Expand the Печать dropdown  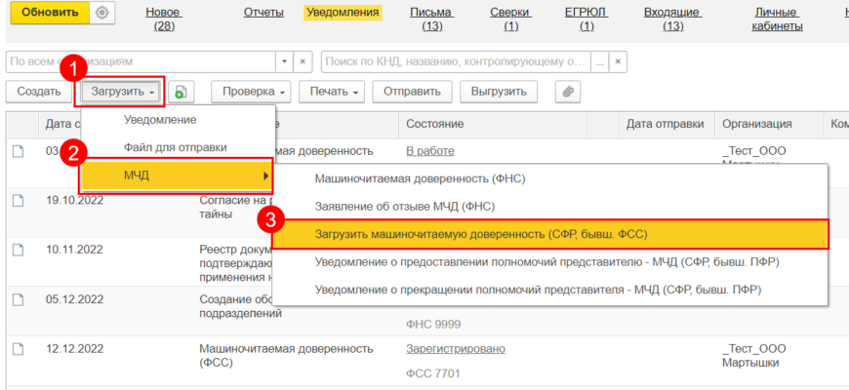(x=332, y=92)
